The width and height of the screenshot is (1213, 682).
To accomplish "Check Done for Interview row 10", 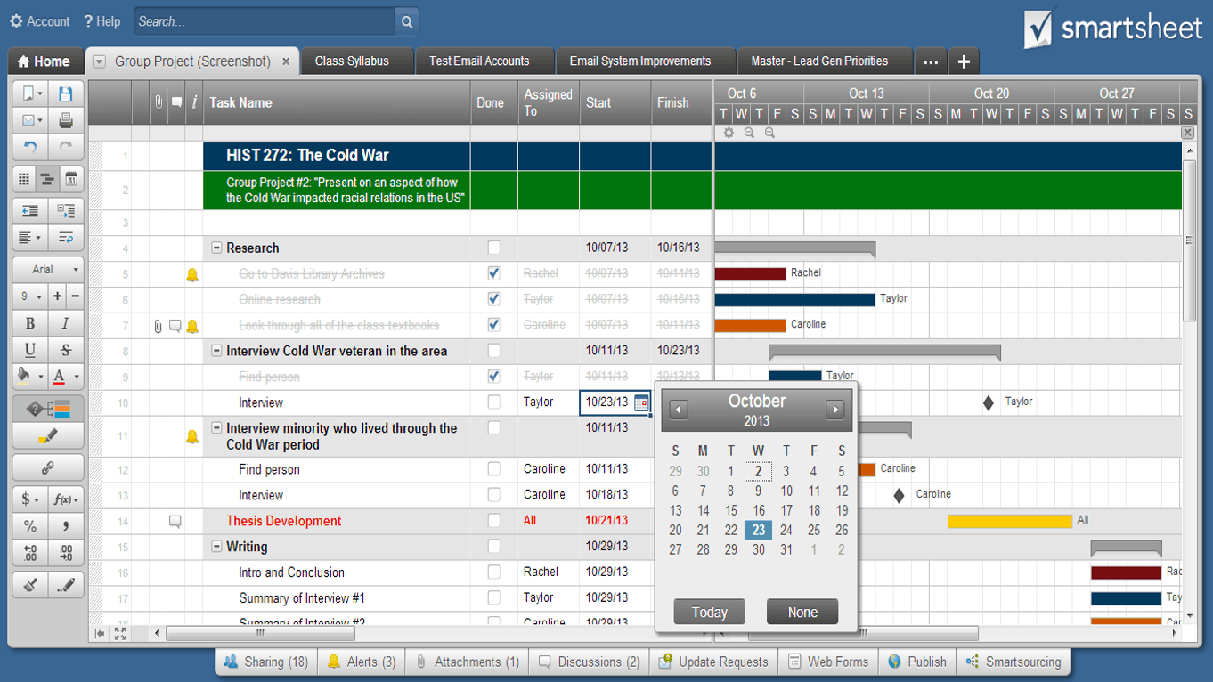I will pos(494,402).
